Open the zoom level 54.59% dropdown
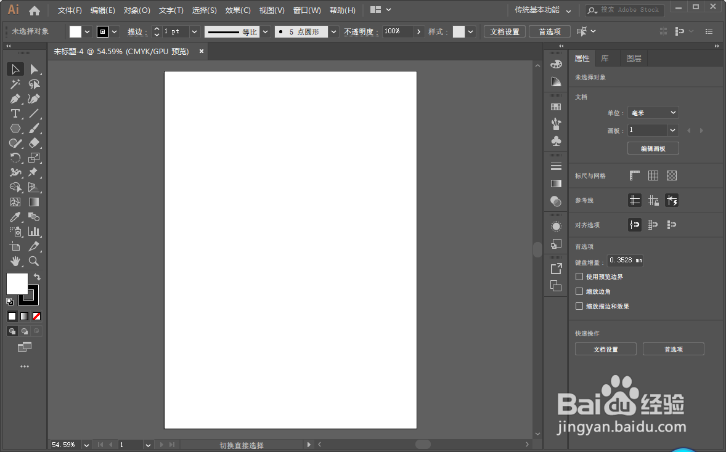Image resolution: width=726 pixels, height=452 pixels. (86, 445)
